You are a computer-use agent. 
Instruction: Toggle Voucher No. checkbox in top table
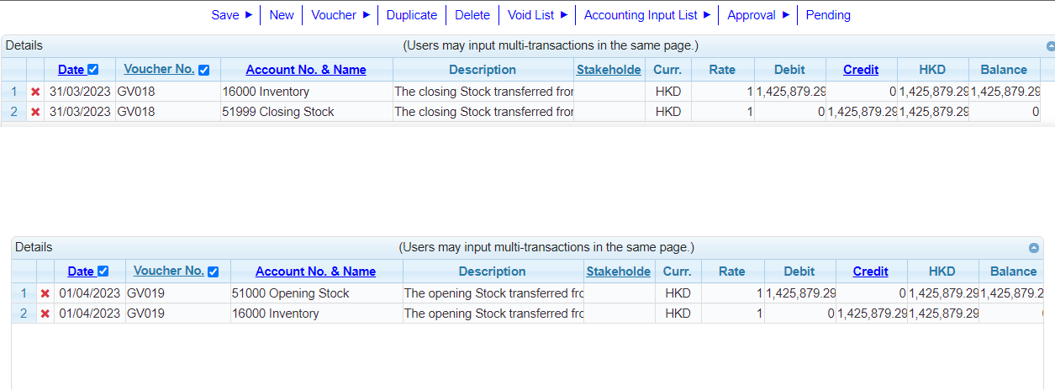203,70
